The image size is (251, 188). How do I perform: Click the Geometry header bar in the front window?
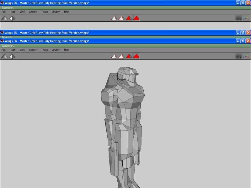(125, 46)
